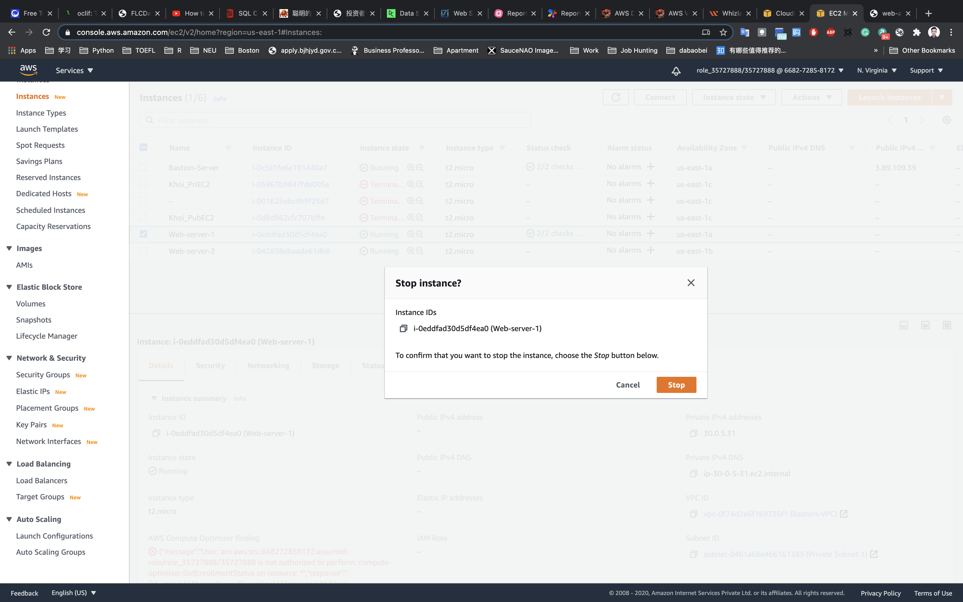This screenshot has height=602, width=963.
Task: Select Launch Templates sidebar item
Action: [47, 129]
